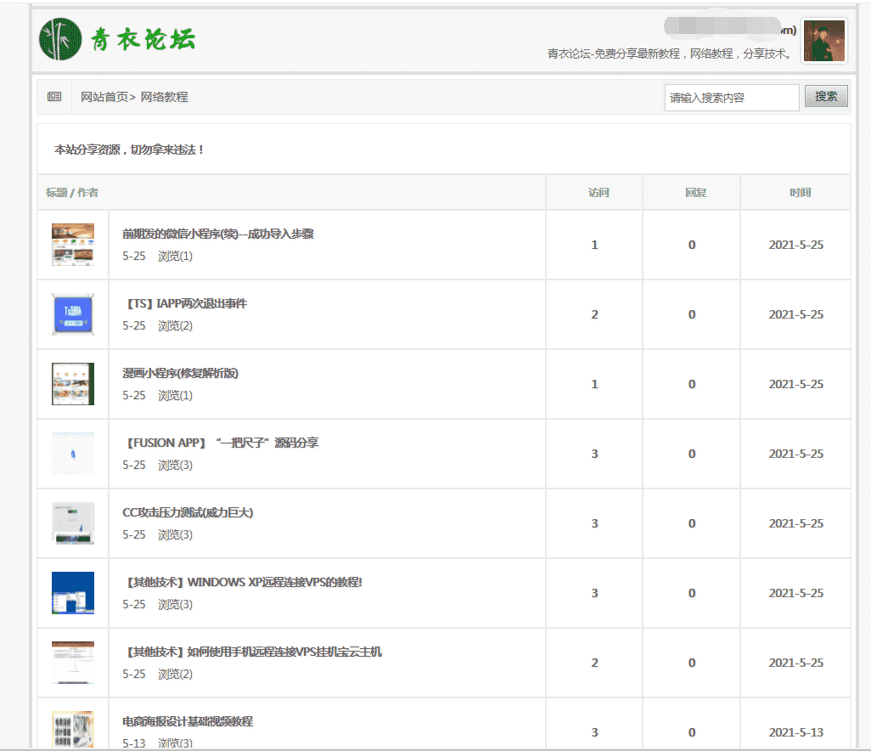The height and width of the screenshot is (751, 871).
Task: Click thumbnail of comic mini program post
Action: coord(73,384)
